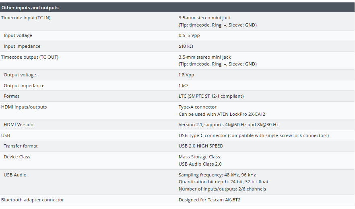
Task: Click the "LTC (SMPTE ST 12-1 compliant)" text
Action: [x=211, y=96]
